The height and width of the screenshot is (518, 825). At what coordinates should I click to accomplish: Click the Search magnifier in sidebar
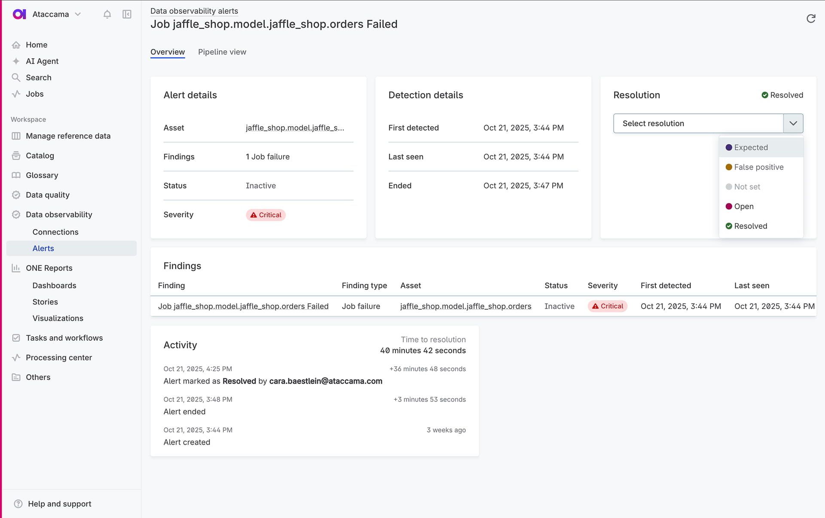tap(16, 77)
